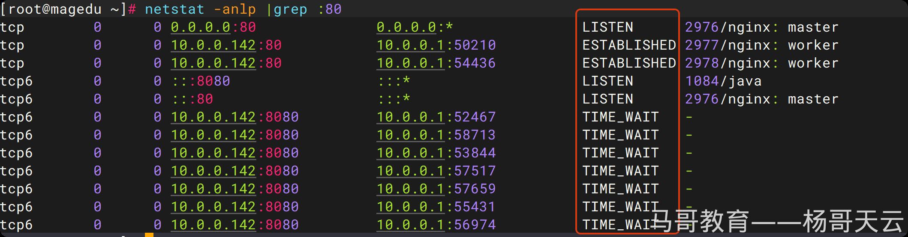Click process 2977/nginx: worker

(762, 45)
